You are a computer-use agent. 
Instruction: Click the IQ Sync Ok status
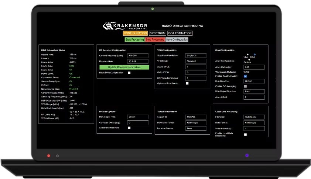[x=71, y=85]
